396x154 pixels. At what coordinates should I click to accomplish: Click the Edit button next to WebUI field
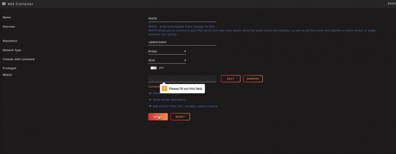click(230, 79)
